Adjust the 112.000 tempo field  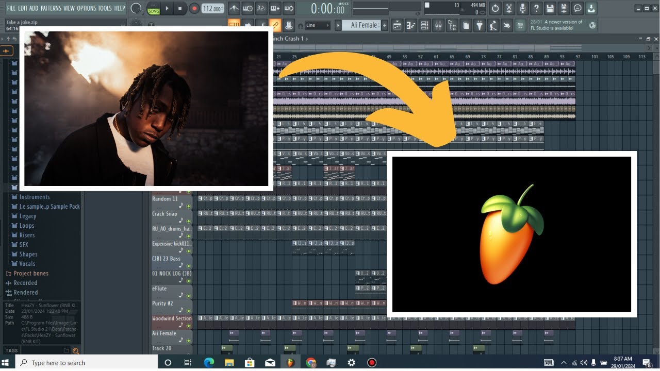[212, 9]
